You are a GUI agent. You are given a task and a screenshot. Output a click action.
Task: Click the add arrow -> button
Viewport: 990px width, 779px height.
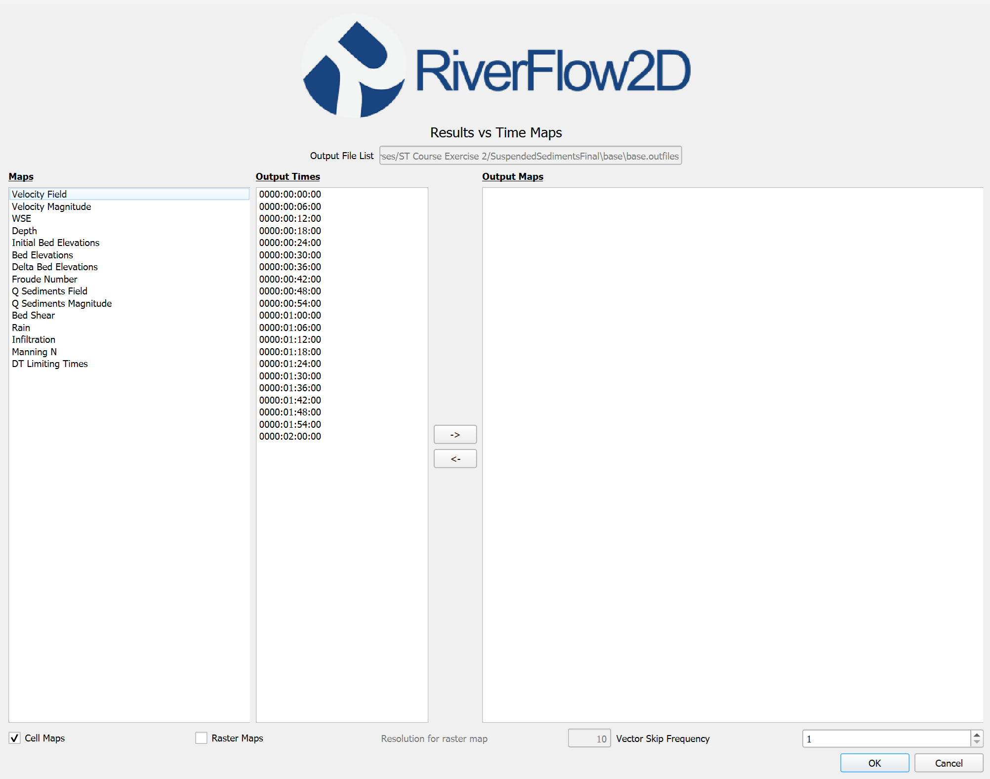(x=455, y=435)
